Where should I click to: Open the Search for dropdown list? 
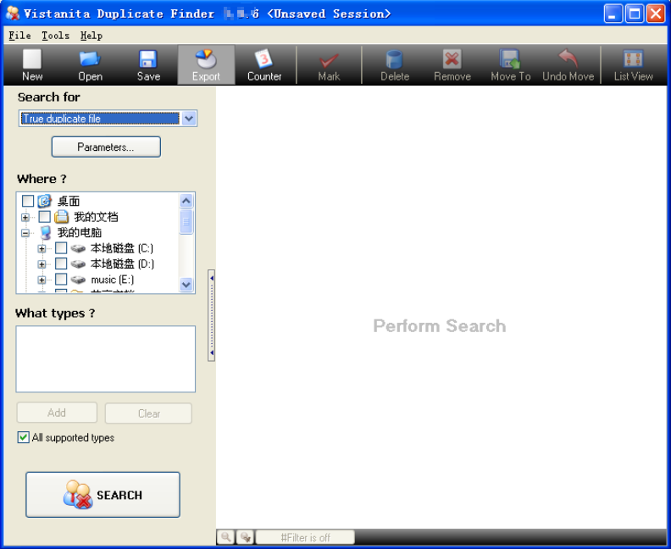(x=189, y=119)
